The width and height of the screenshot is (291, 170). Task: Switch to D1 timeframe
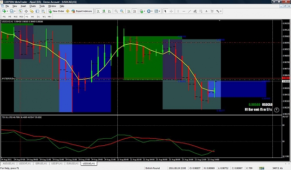click(x=38, y=17)
